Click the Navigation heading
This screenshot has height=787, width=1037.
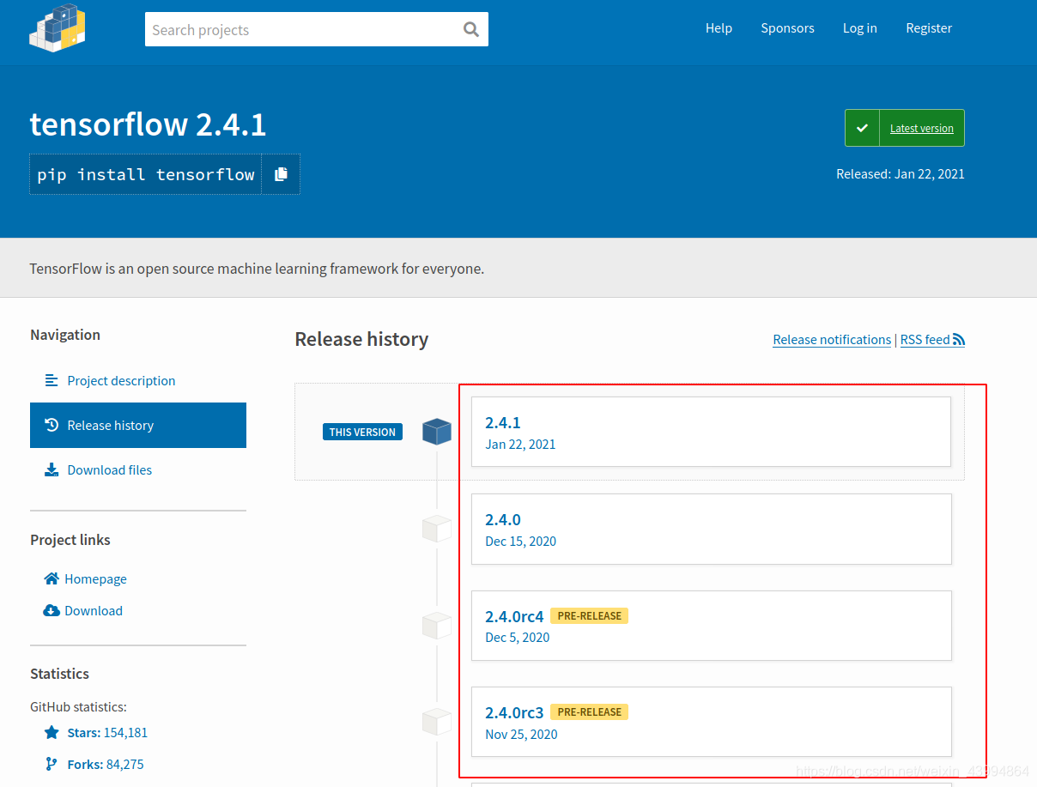[65, 335]
